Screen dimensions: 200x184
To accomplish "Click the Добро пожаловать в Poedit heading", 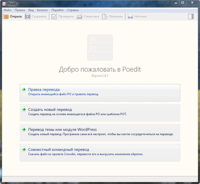I will tap(100, 70).
